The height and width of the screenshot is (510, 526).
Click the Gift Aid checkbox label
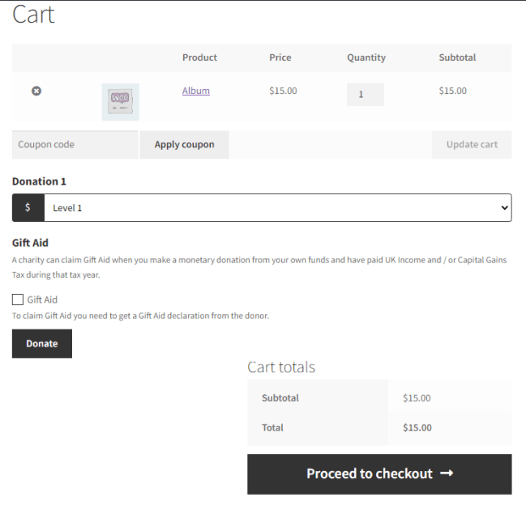point(42,300)
